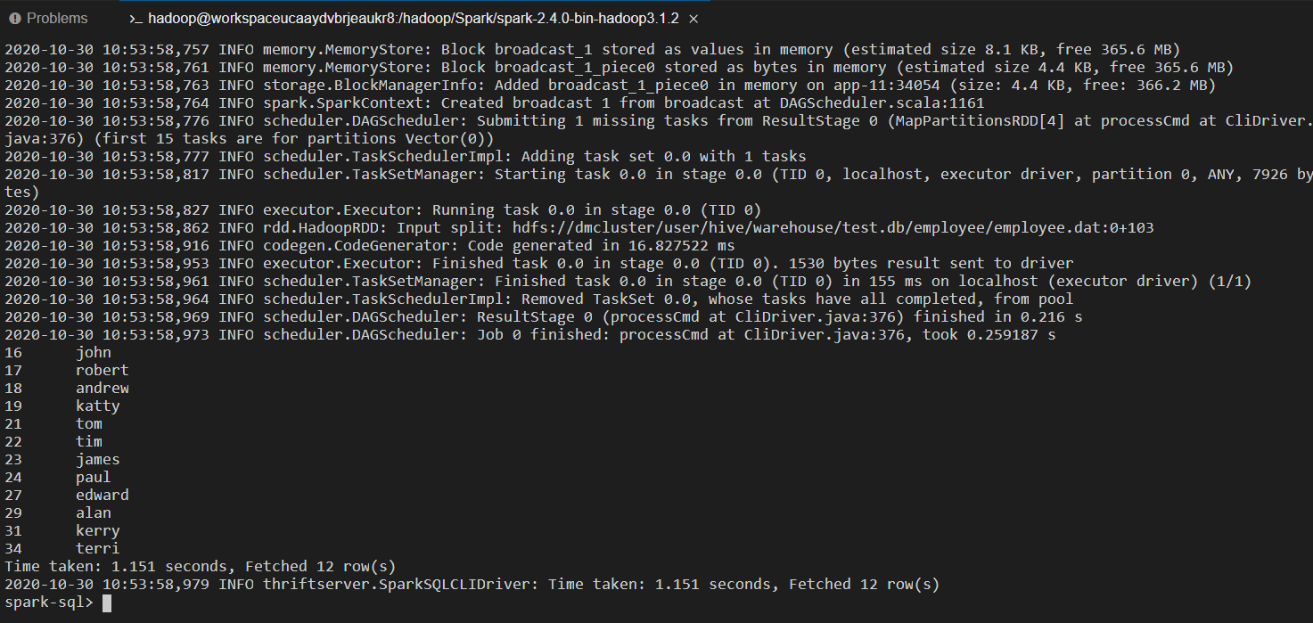Click the output row for james

62,460
